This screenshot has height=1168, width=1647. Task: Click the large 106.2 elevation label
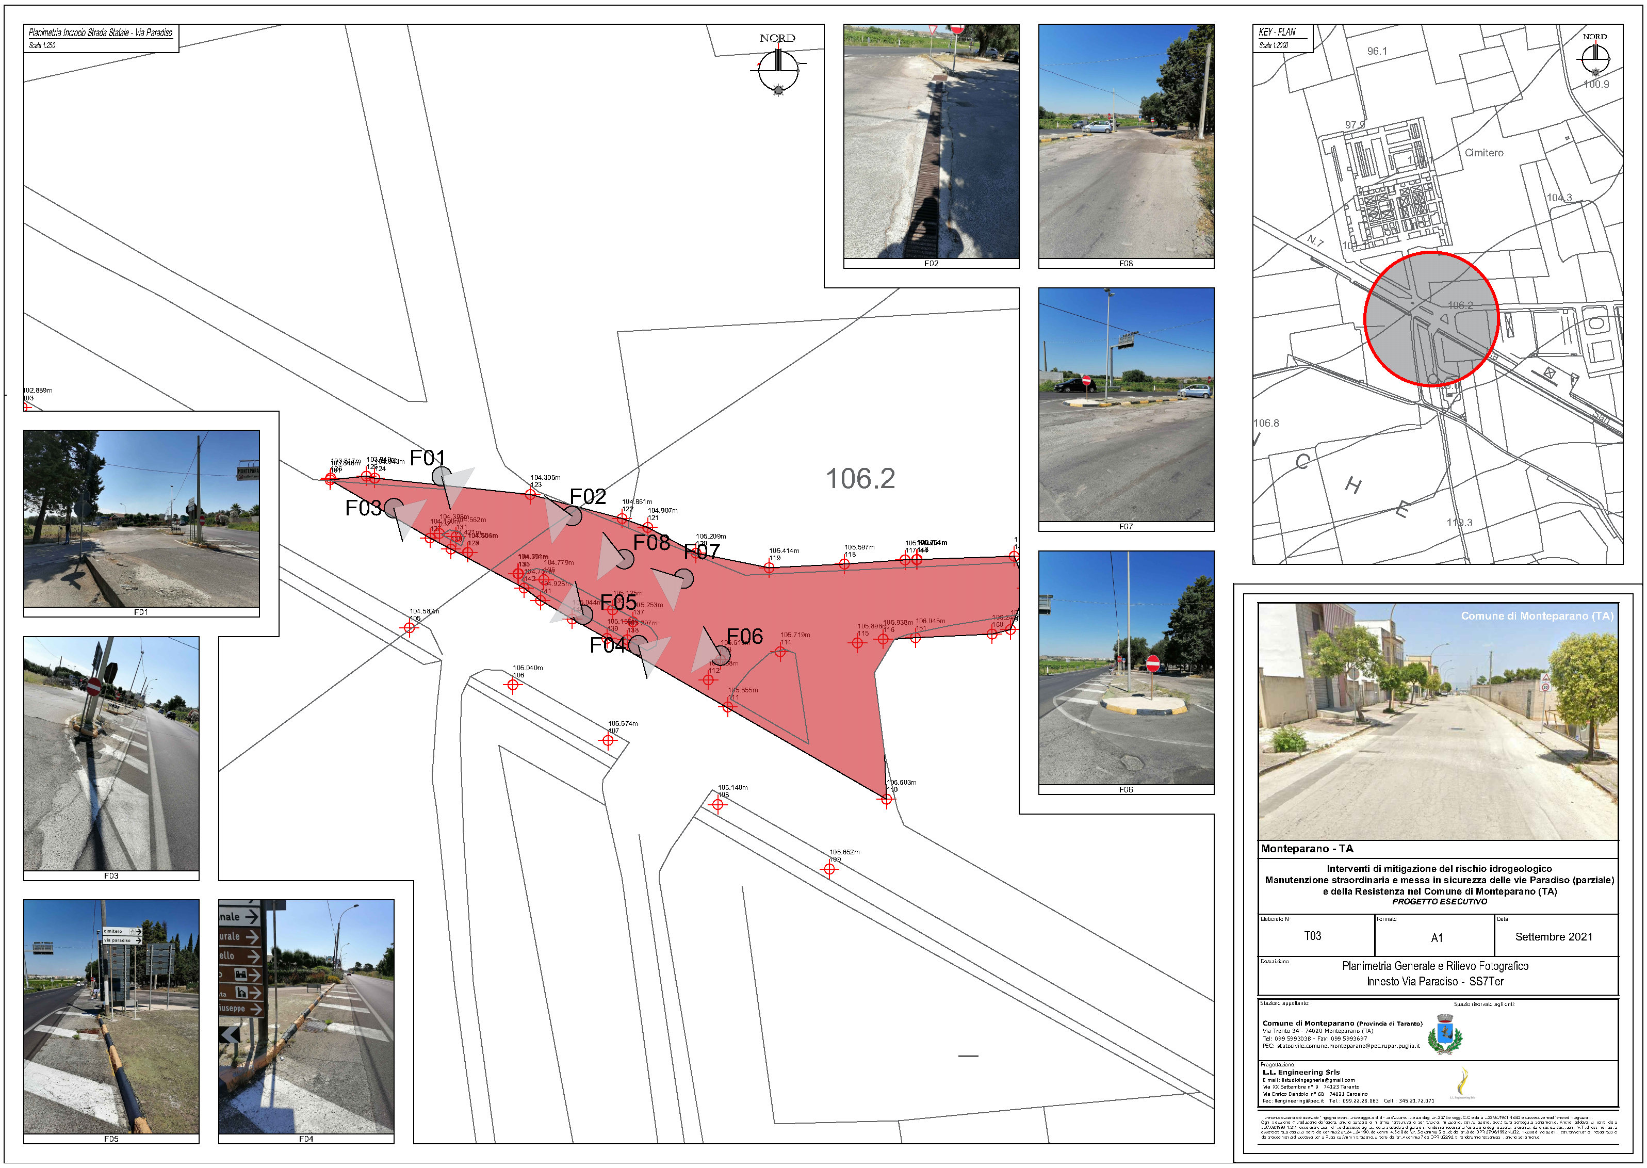pyautogui.click(x=860, y=479)
